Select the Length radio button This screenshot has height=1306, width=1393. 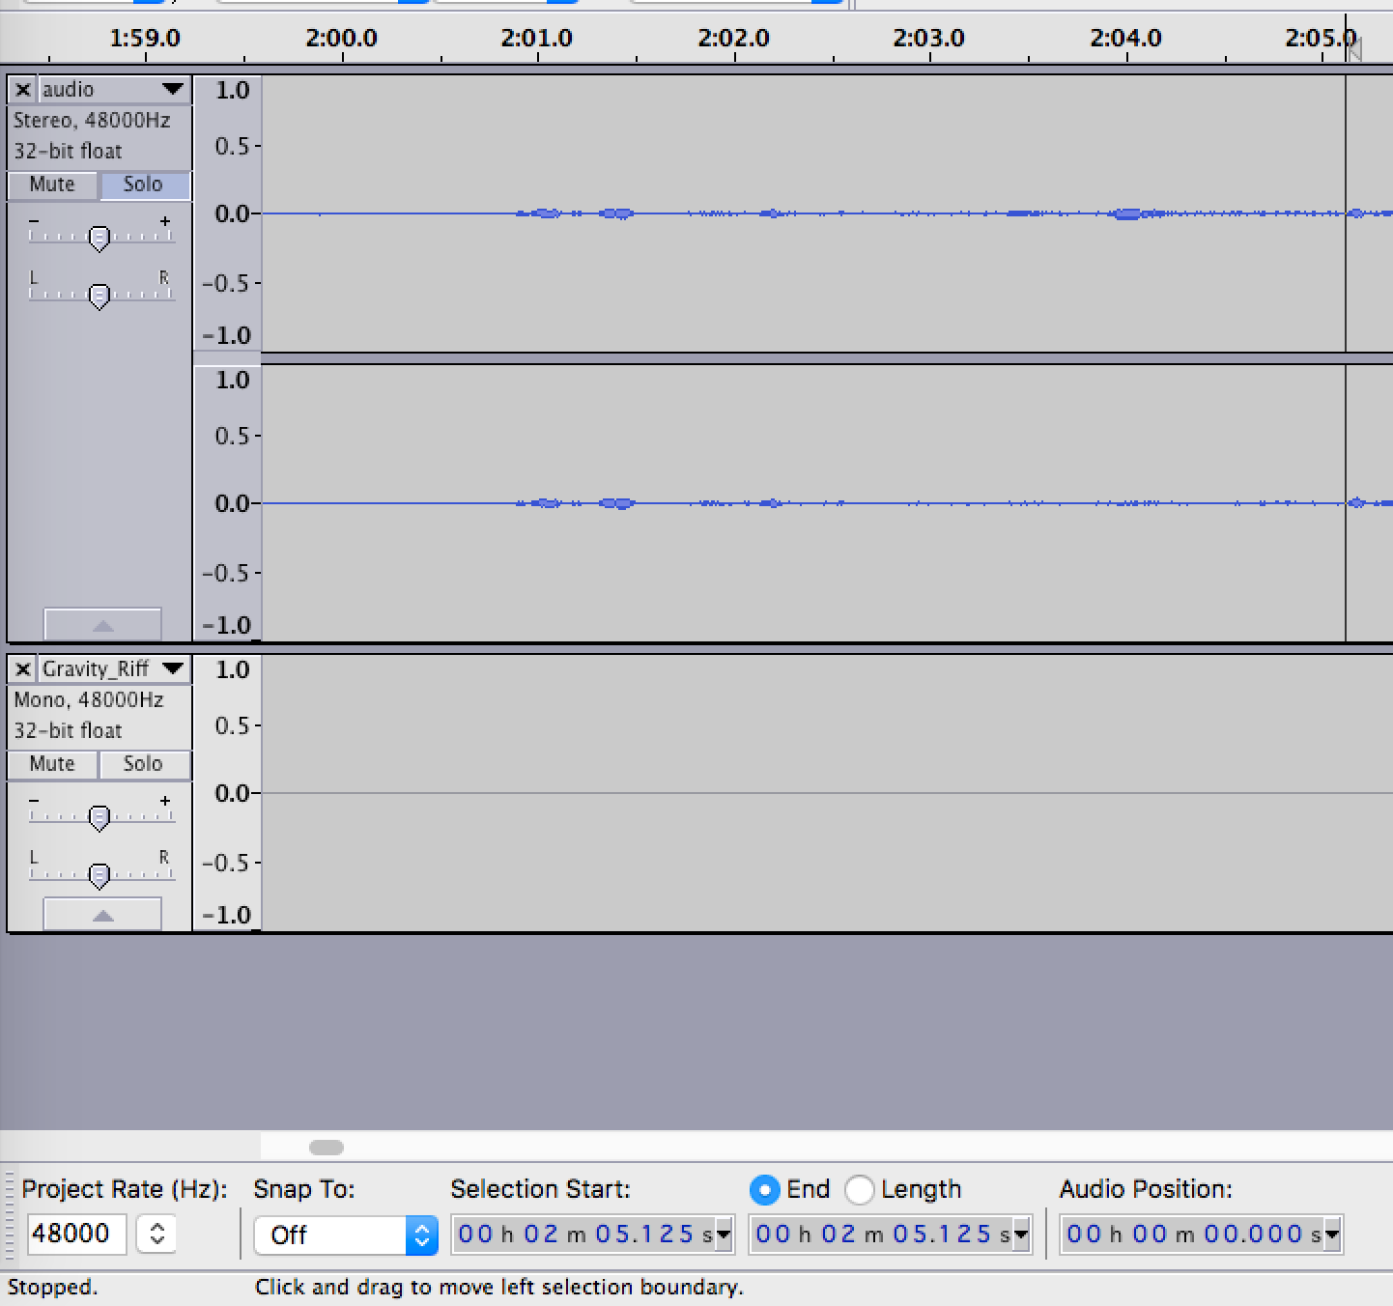[860, 1189]
